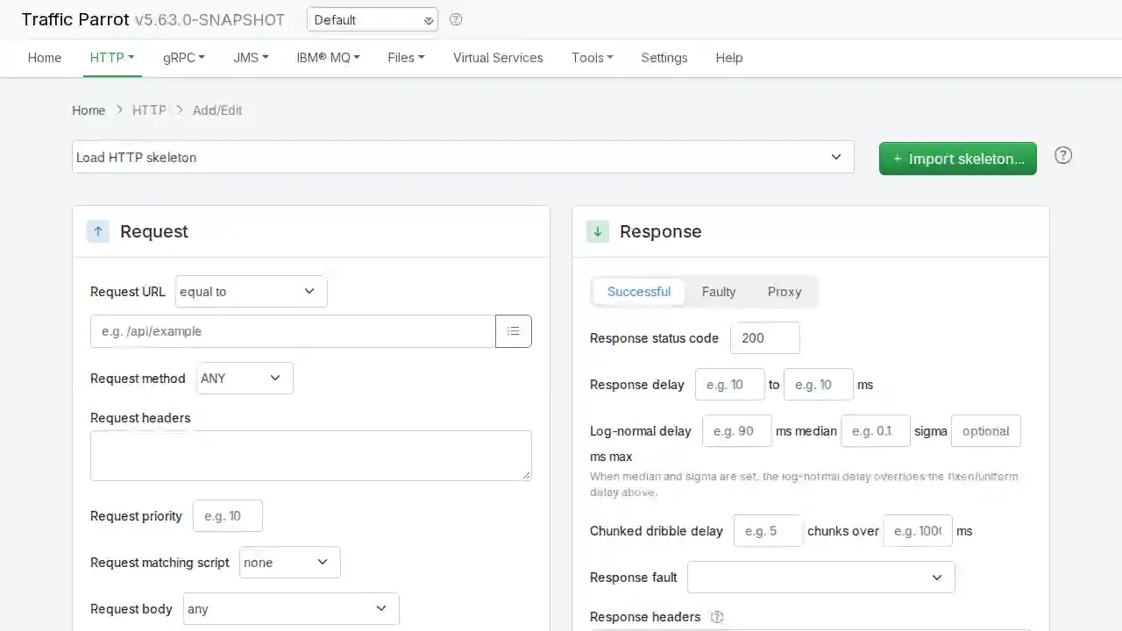
Task: Select the Successful response tab
Action: coord(639,292)
